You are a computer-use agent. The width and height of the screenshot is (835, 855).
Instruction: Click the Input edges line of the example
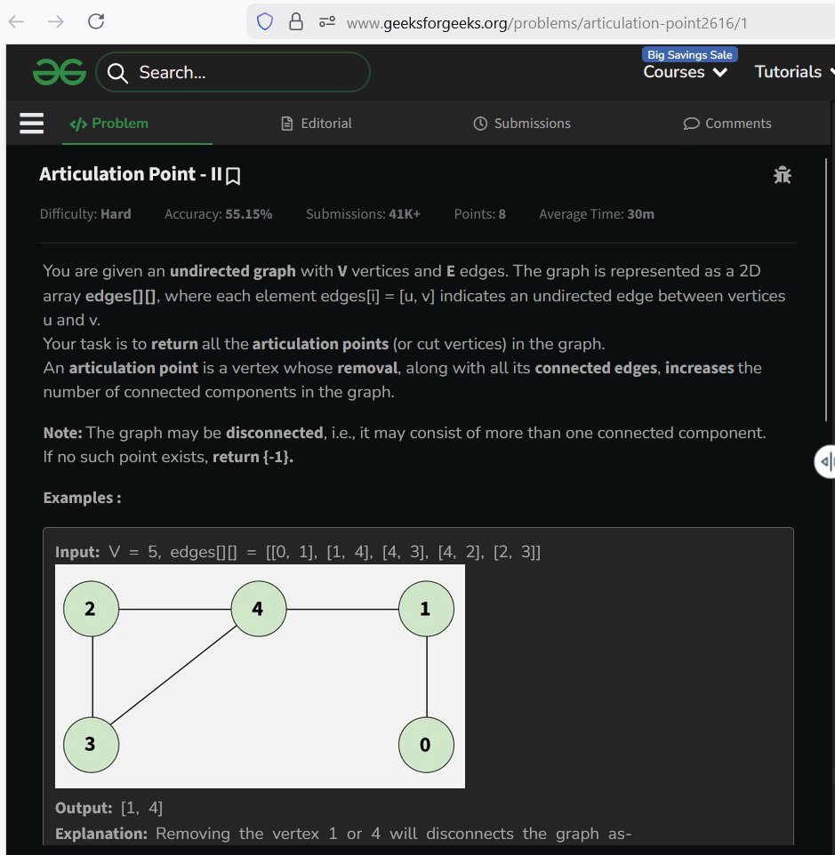tap(298, 552)
